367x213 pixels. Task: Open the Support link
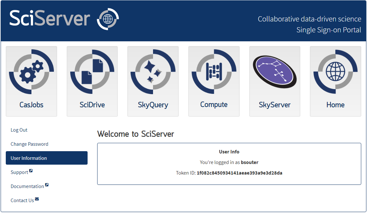click(20, 172)
